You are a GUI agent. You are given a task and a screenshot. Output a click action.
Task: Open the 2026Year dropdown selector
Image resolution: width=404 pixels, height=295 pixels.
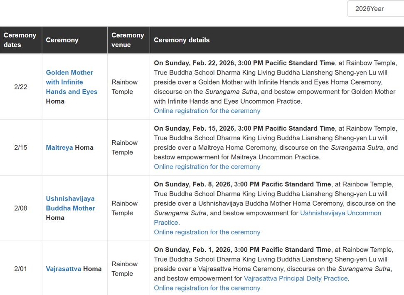[375, 9]
